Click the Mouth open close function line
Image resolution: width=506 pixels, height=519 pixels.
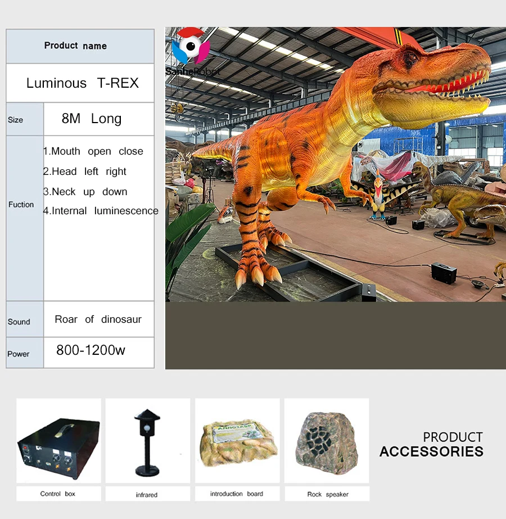pyautogui.click(x=94, y=151)
